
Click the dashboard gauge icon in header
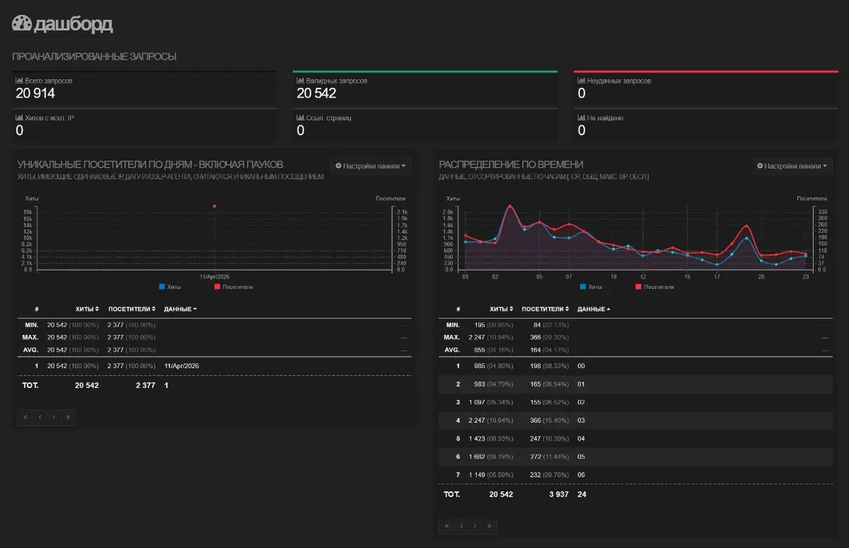pyautogui.click(x=22, y=23)
